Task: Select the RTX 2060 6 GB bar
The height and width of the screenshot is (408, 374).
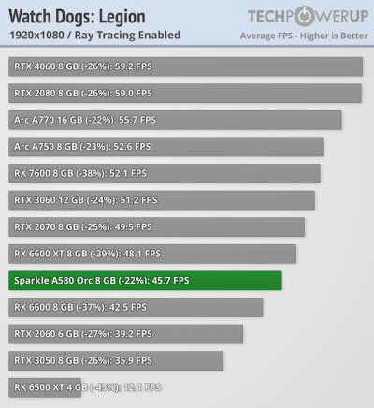Action: click(125, 334)
